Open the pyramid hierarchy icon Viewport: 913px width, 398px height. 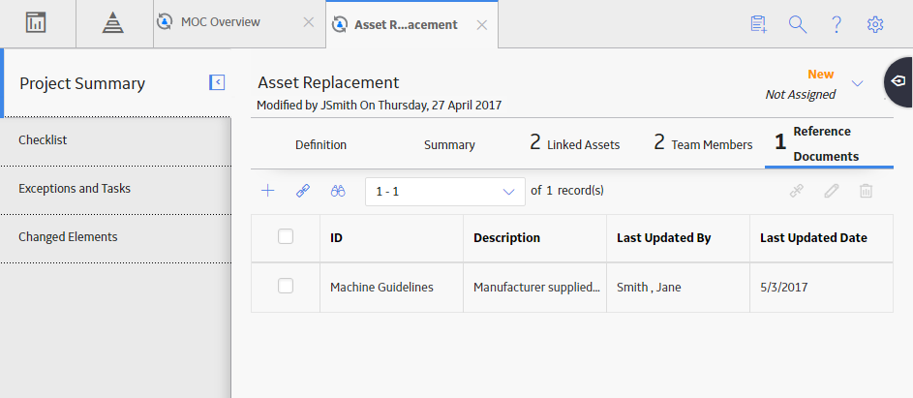[113, 22]
